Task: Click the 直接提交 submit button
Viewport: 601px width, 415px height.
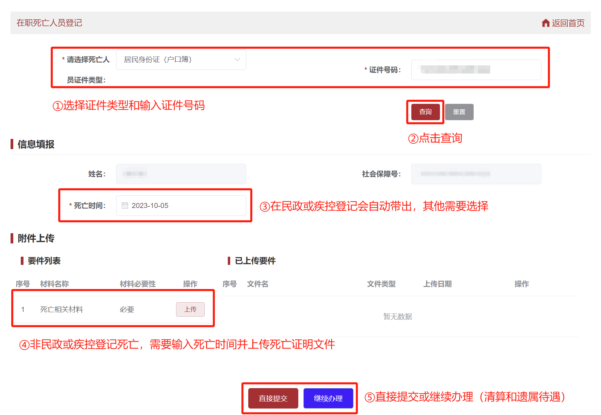Action: pos(272,398)
